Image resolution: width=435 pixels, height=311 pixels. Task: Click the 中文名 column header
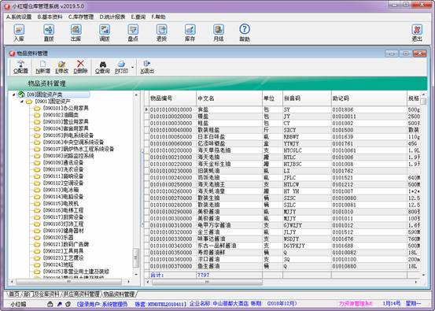click(230, 98)
